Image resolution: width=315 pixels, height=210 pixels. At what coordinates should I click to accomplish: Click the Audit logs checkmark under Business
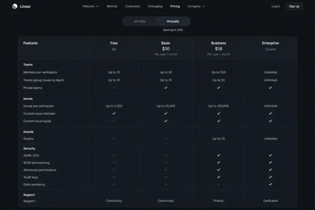[x=219, y=177]
